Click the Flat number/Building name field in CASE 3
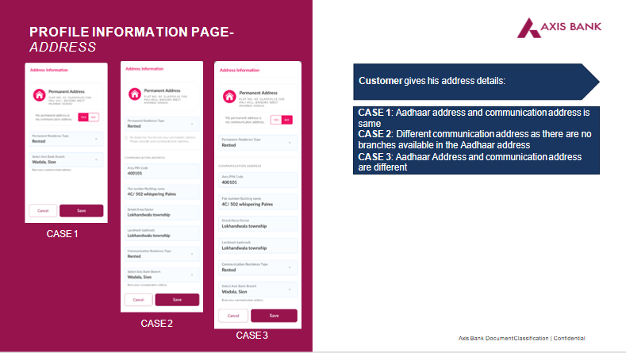This screenshot has height=353, width=626. tap(258, 201)
